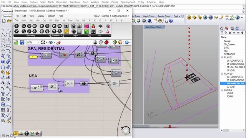Expand the Geometry group panel arrow

click(x=49, y=36)
